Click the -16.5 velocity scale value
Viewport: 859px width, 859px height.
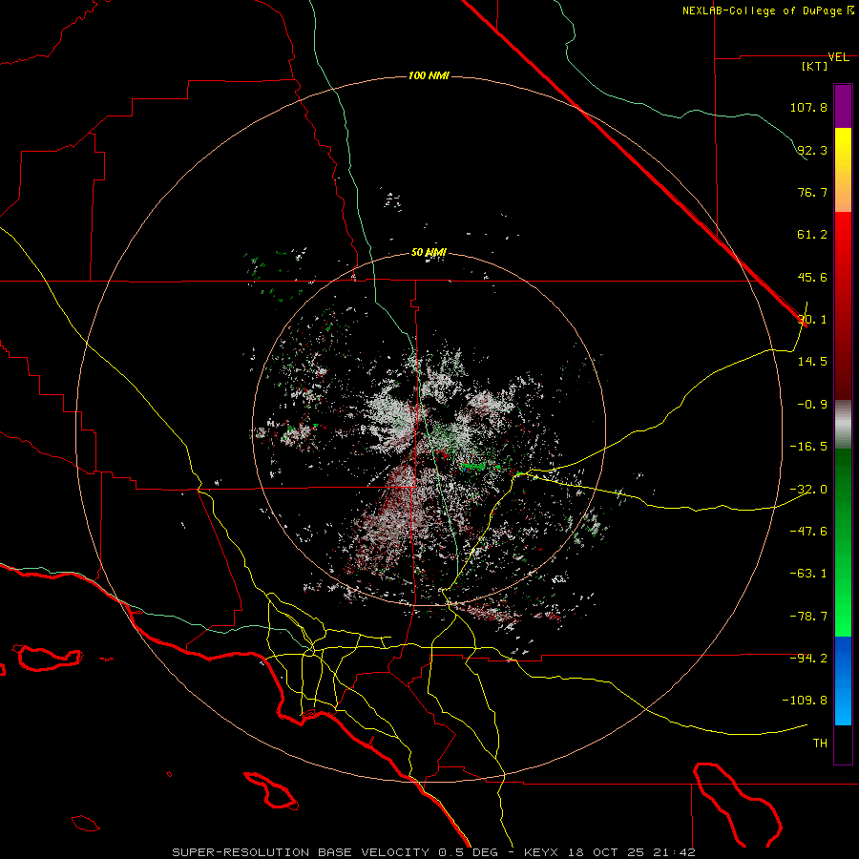pos(808,447)
